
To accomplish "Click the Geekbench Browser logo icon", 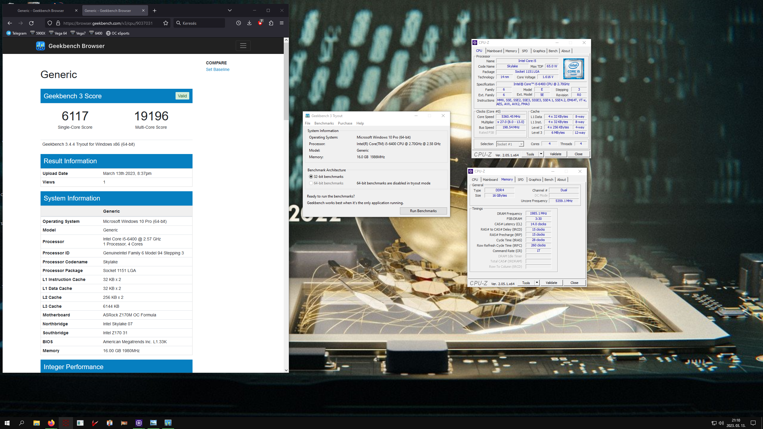I will [41, 46].
